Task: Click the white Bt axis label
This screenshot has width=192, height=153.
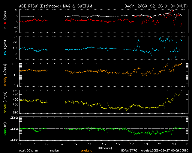Action: pyautogui.click(x=5, y=29)
